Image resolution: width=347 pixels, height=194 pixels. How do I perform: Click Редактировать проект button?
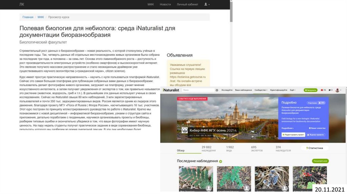[293, 135]
